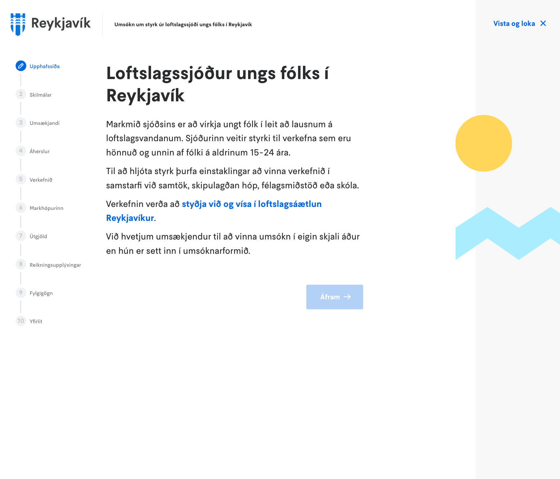Screen dimensions: 560x479
Task: Click the arrow icon in Áfram button
Action: [347, 297]
